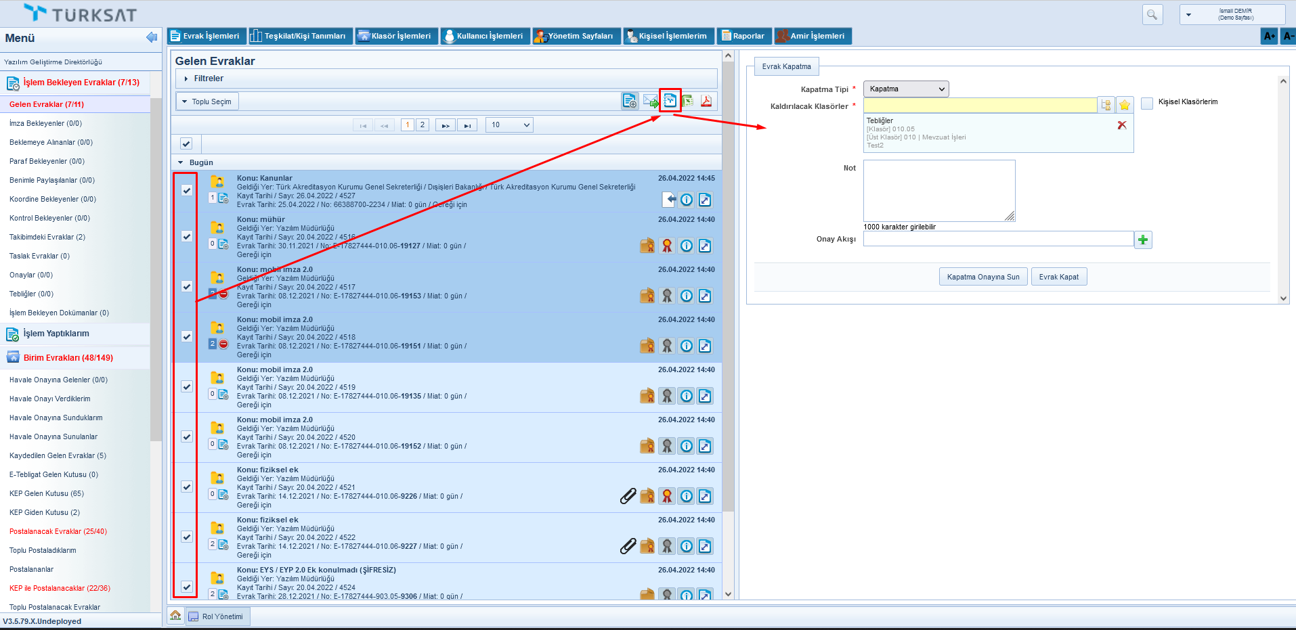Click inside the Not text area
1296x630 pixels.
938,190
